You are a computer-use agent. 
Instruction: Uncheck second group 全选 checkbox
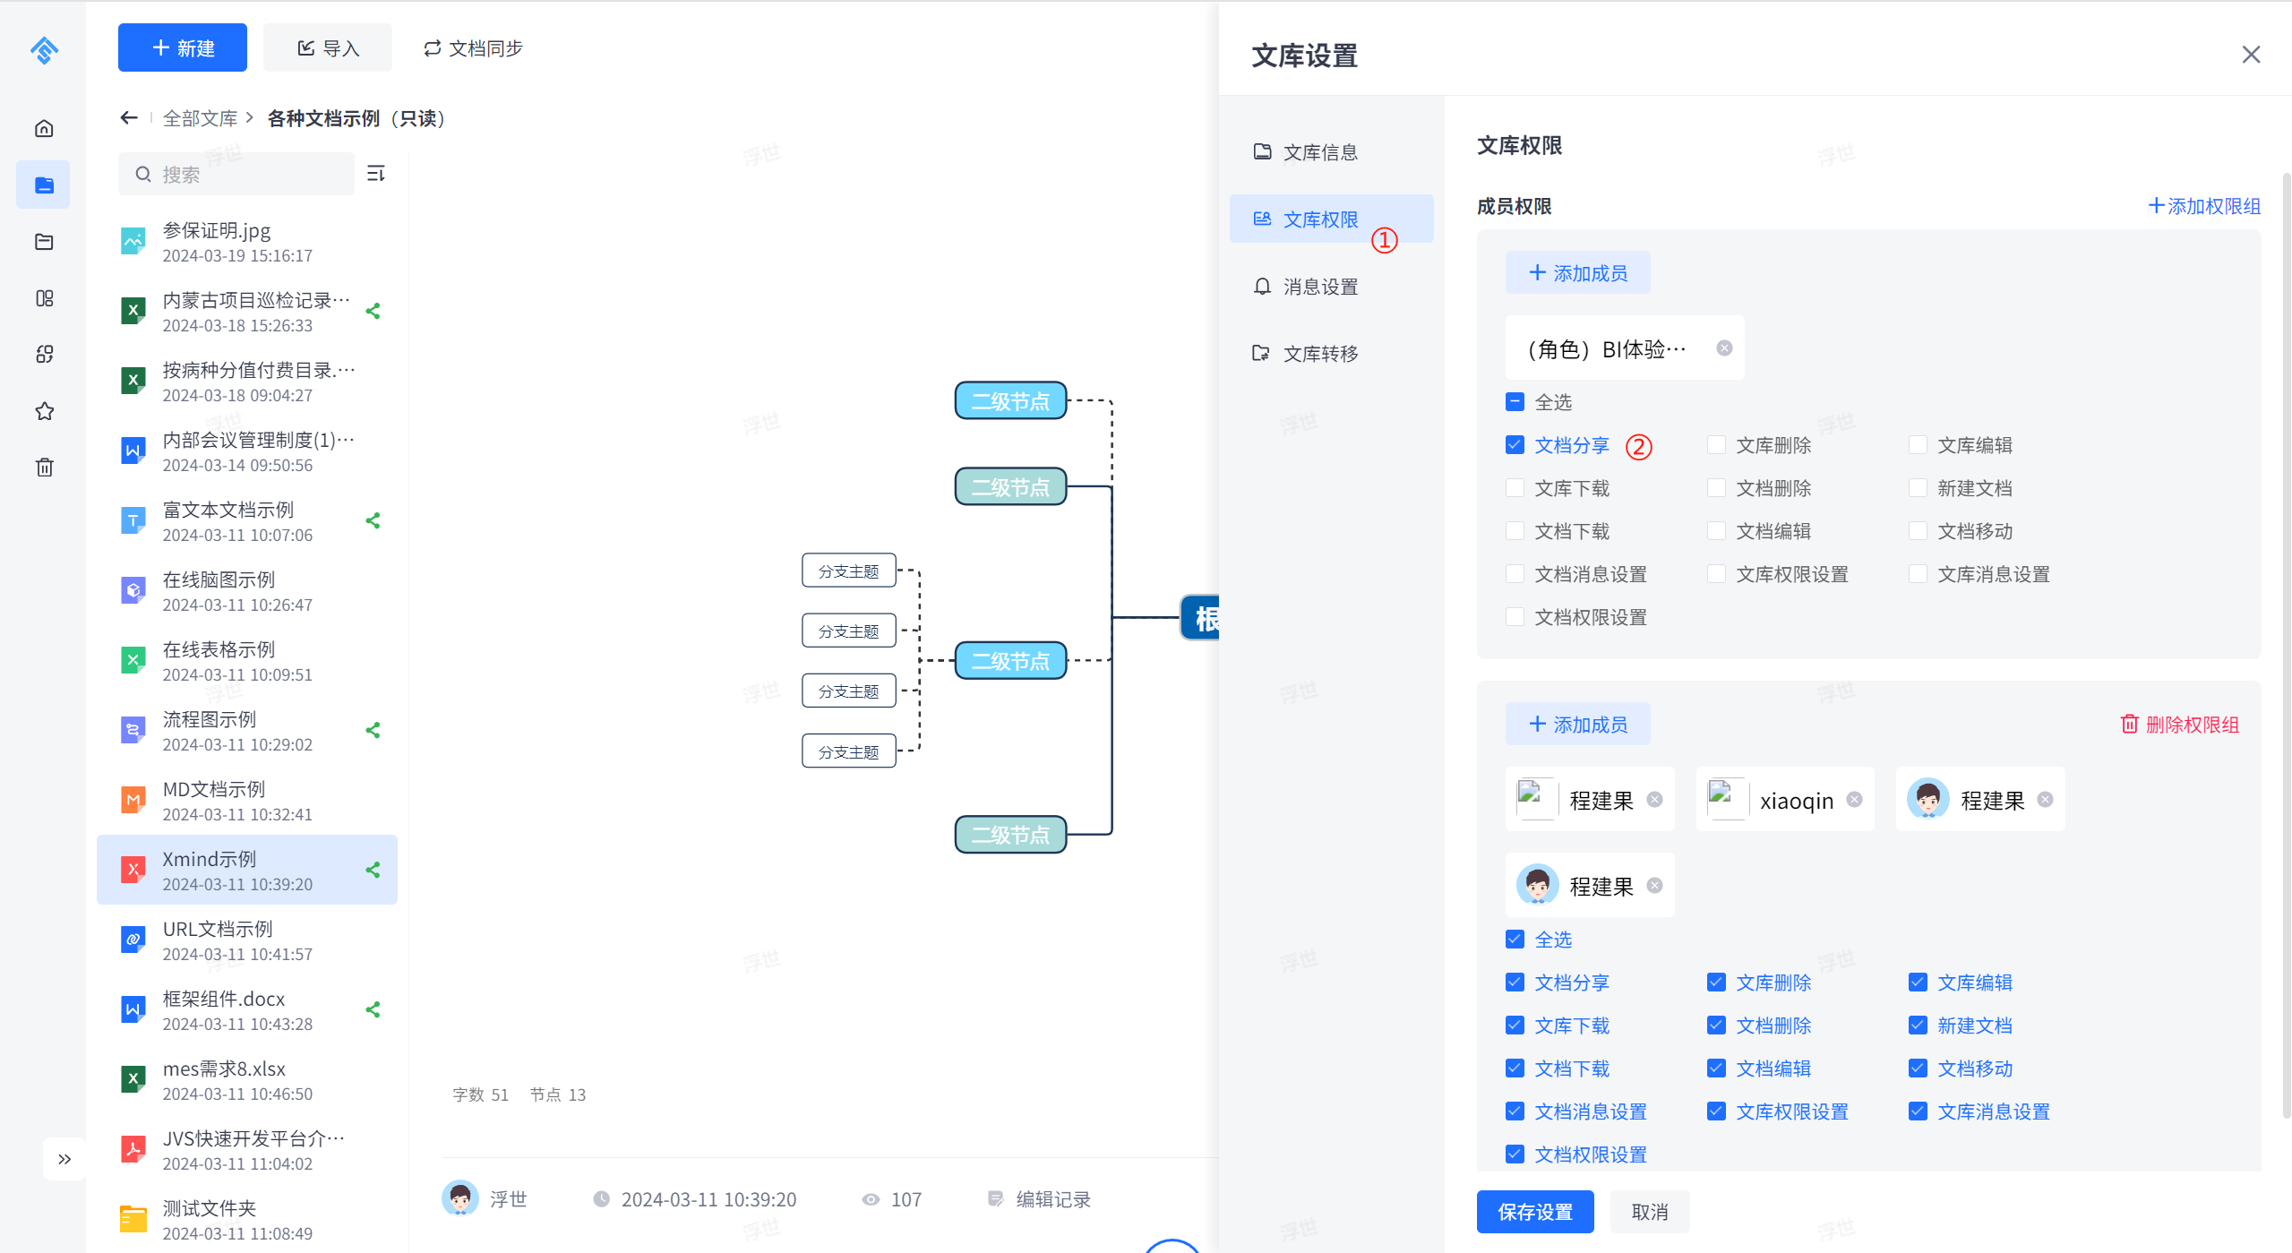click(x=1515, y=939)
